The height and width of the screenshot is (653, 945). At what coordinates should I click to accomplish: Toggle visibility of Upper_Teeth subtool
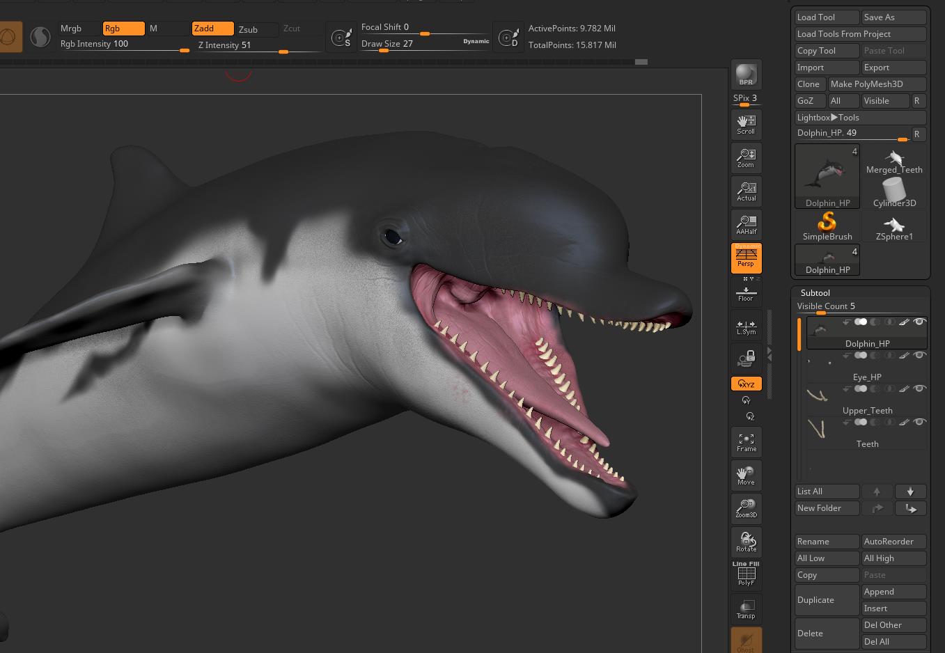(919, 389)
